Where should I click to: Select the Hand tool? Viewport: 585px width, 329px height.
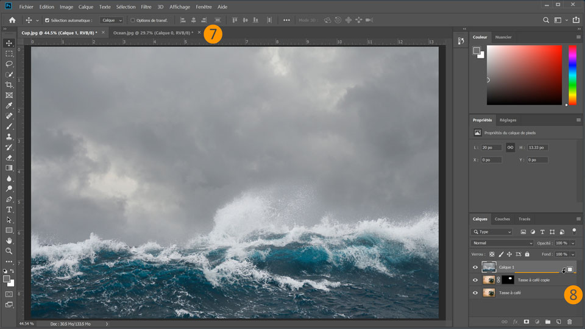pyautogui.click(x=9, y=241)
